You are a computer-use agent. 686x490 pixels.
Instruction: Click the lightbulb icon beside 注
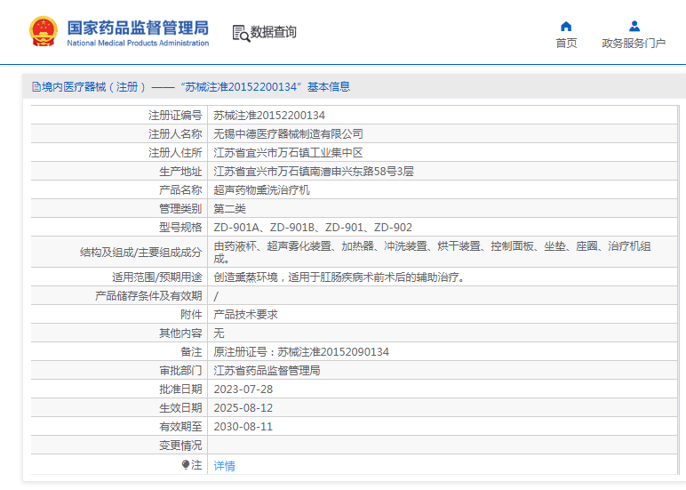click(x=186, y=464)
